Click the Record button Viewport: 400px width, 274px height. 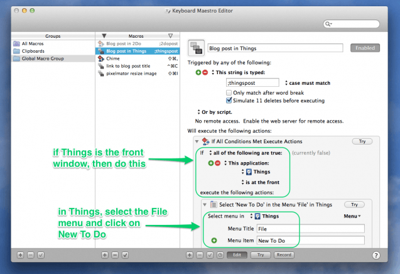(284, 255)
